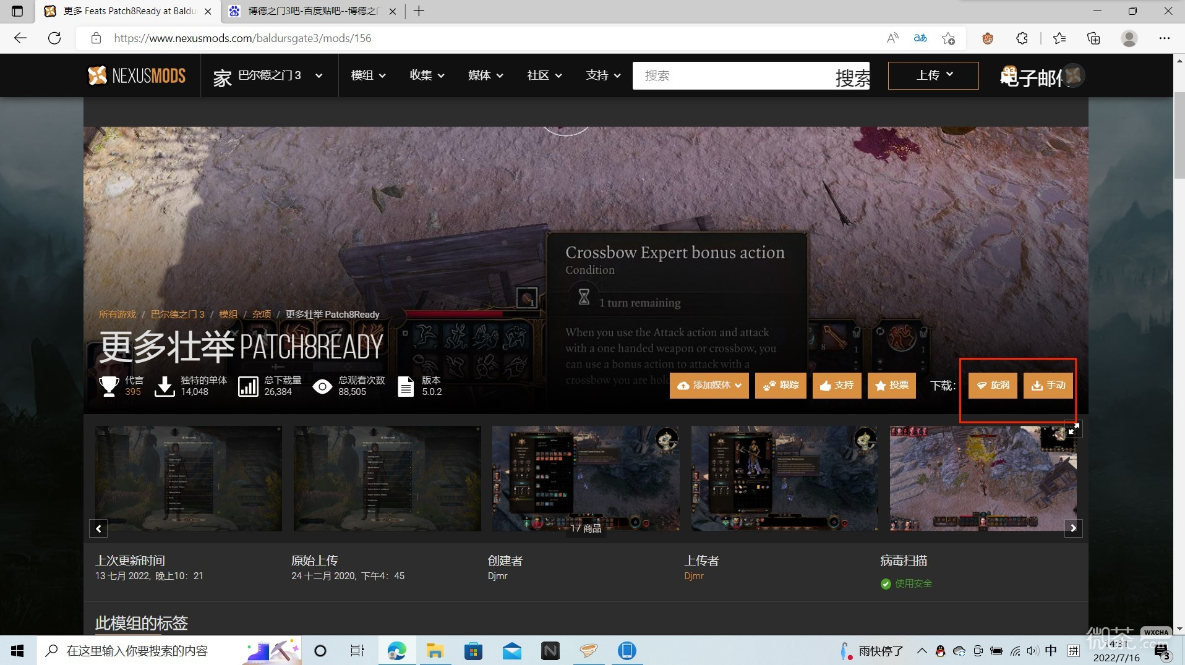Open the 上传 upload dropdown
This screenshot has width=1185, height=665.
pos(933,75)
